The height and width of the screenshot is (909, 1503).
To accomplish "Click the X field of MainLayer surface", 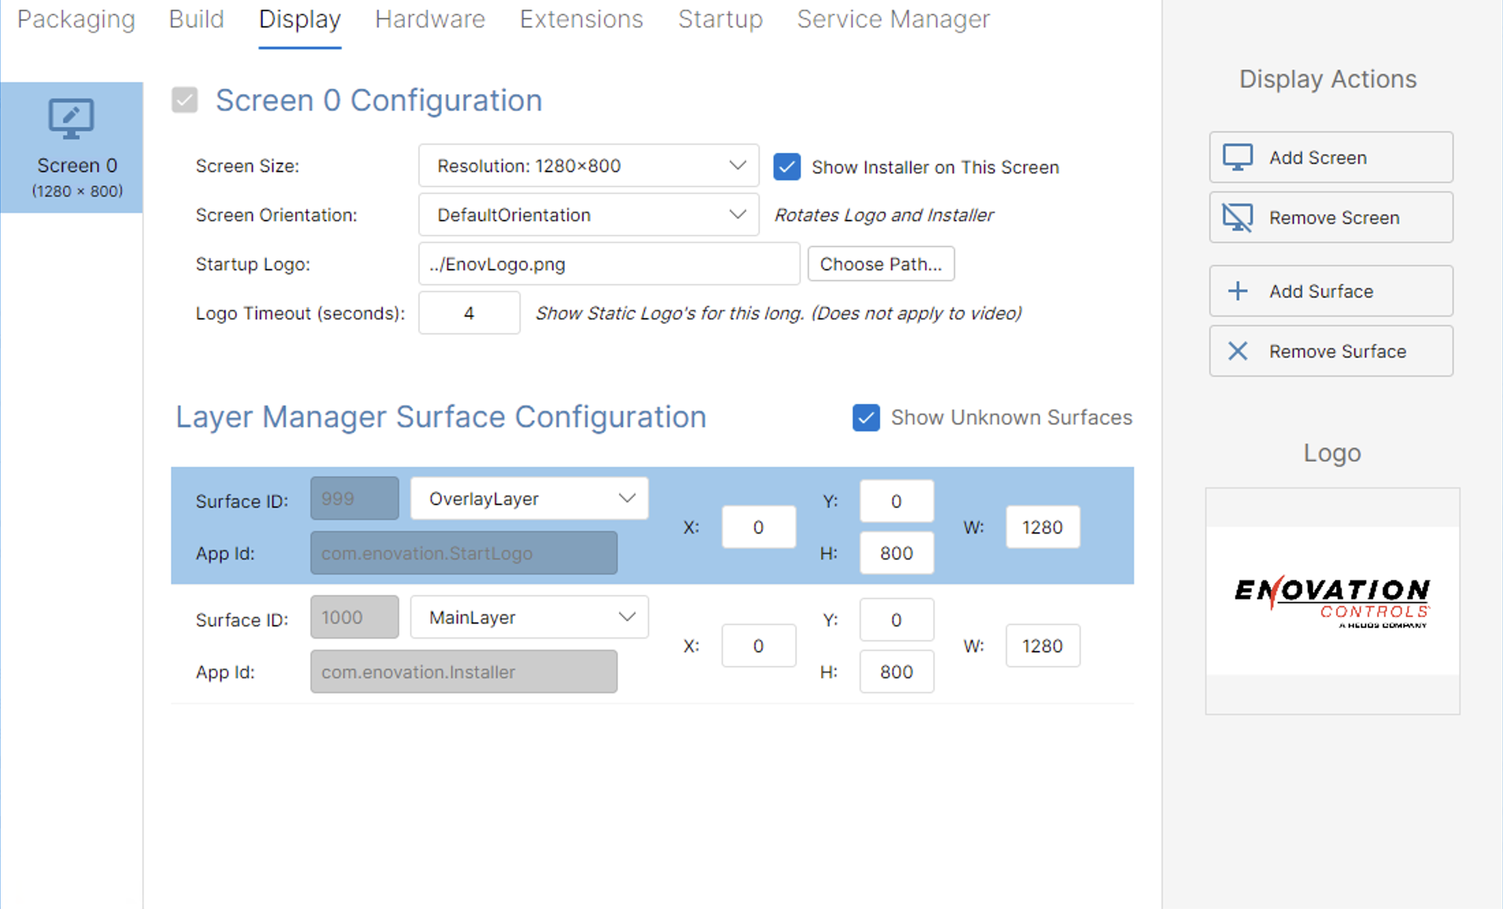I will coord(758,646).
